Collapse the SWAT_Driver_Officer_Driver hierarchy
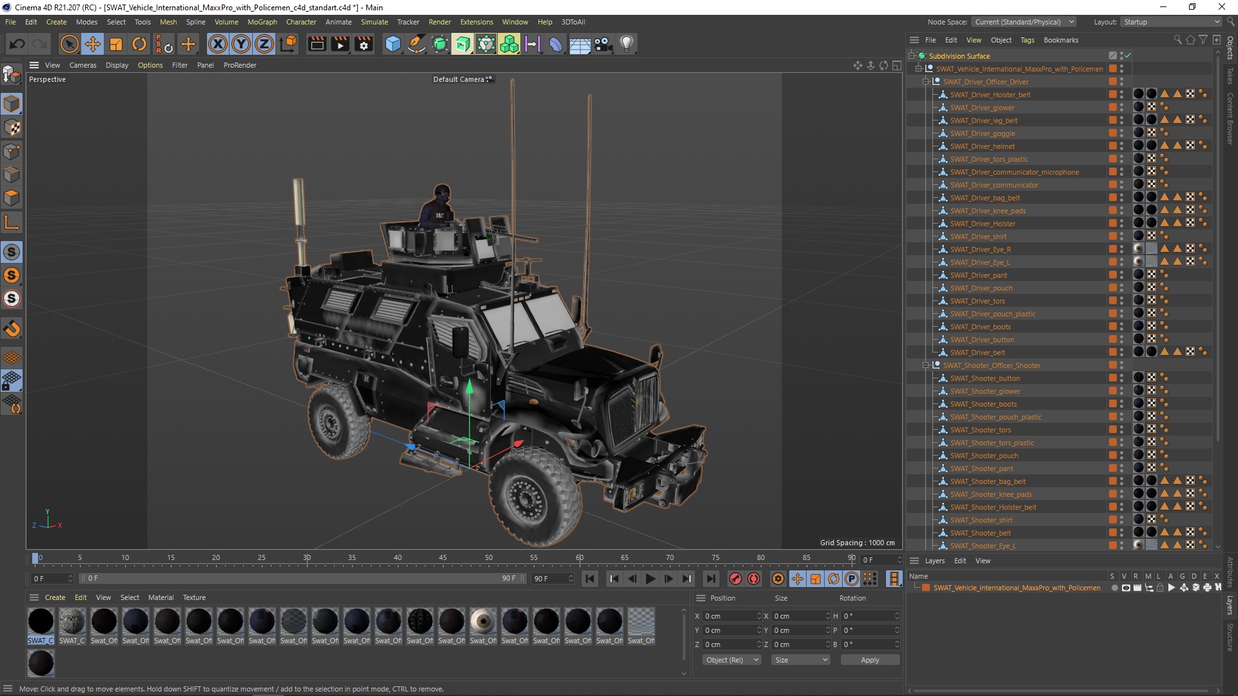 pos(926,82)
